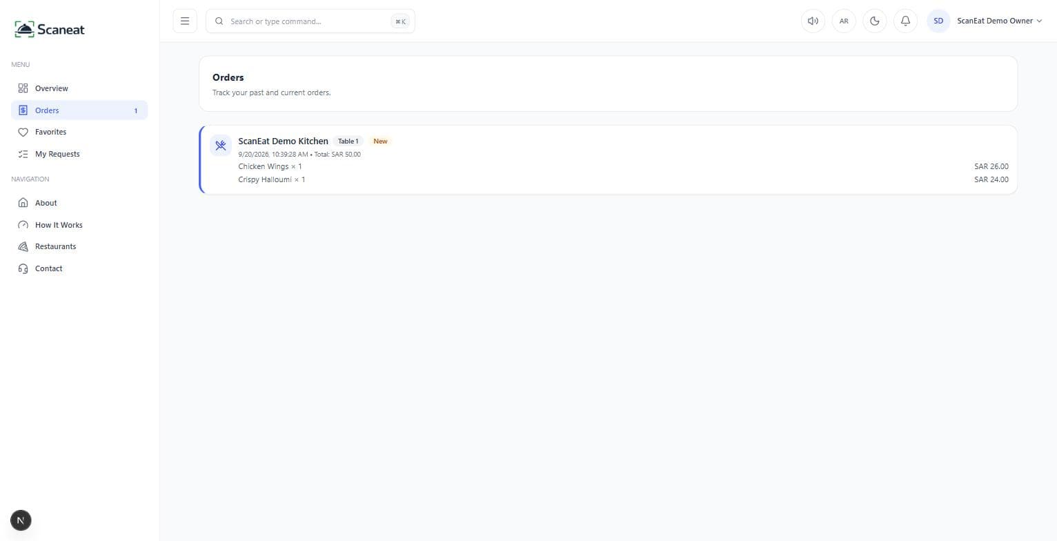Focus the search or type command field
This screenshot has height=541, width=1057.
pos(310,21)
